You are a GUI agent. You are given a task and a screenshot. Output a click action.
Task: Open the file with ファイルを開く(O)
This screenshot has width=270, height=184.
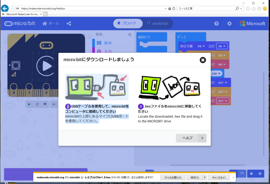[173, 177]
